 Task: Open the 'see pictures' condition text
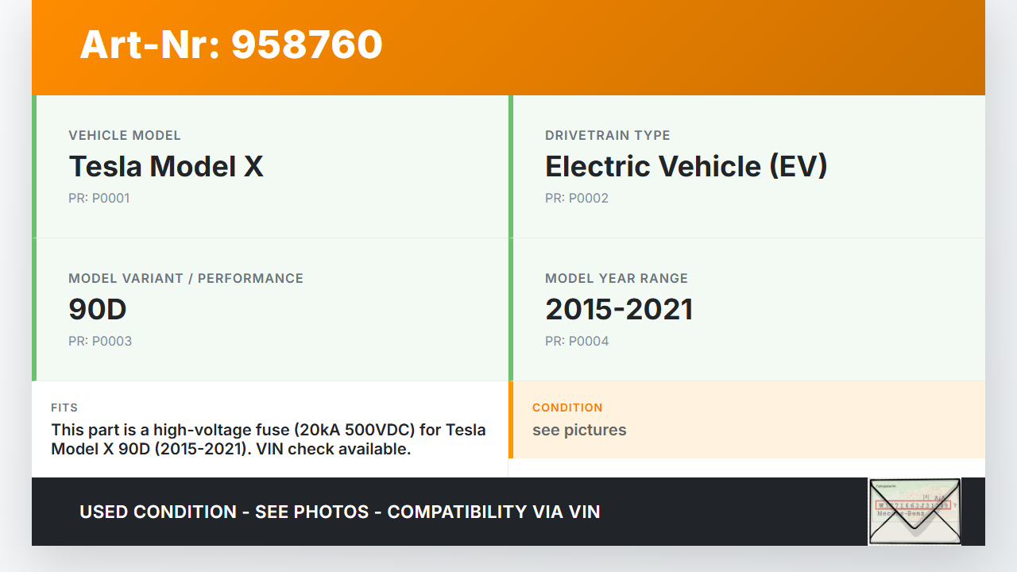579,430
